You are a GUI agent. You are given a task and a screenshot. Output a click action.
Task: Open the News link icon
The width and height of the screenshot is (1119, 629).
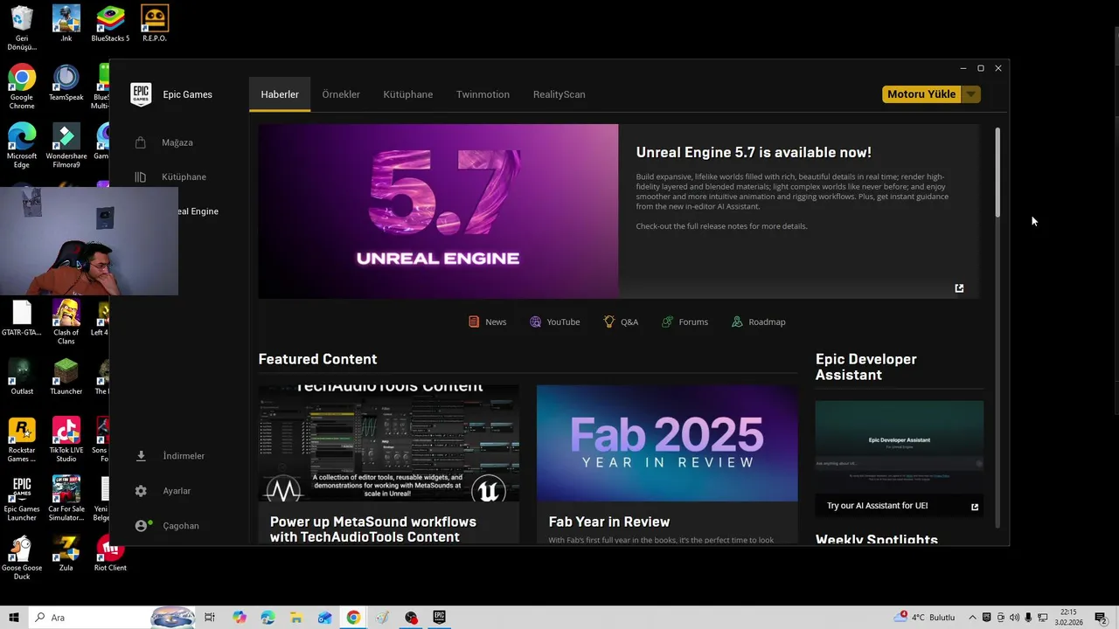coord(474,321)
